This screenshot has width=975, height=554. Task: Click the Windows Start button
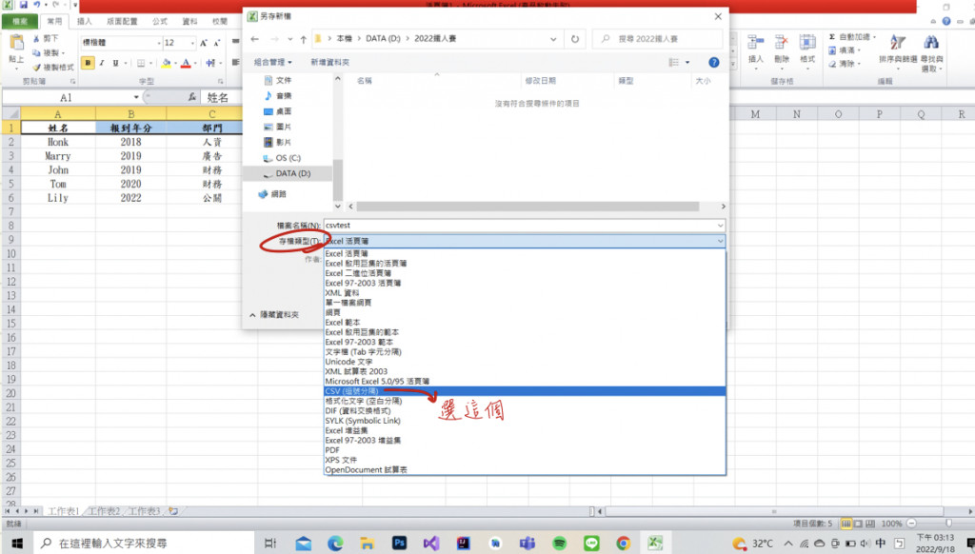(x=17, y=543)
